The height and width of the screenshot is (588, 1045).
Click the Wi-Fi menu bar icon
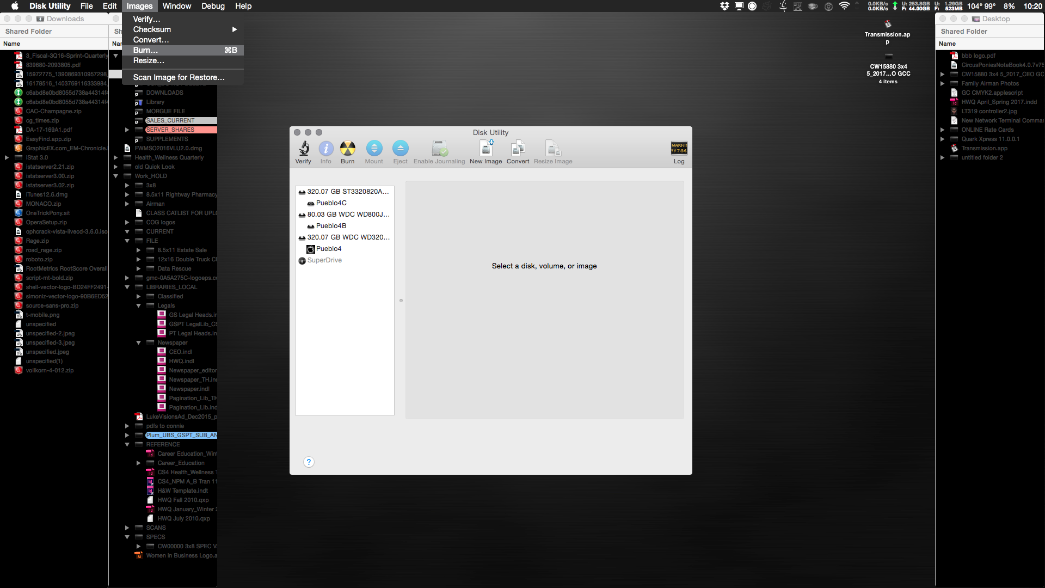click(844, 6)
